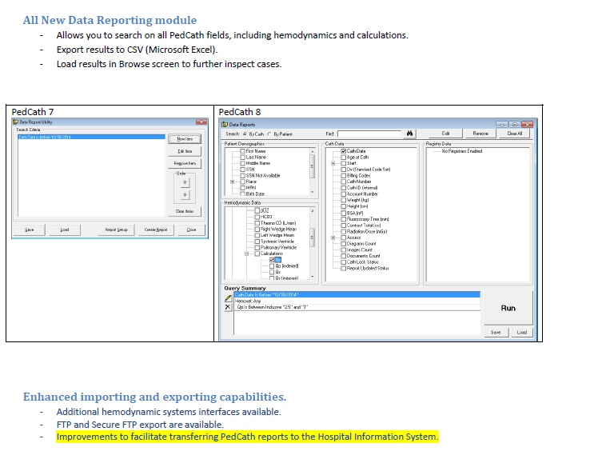
Task: Click the Clear All button
Action: pos(514,134)
